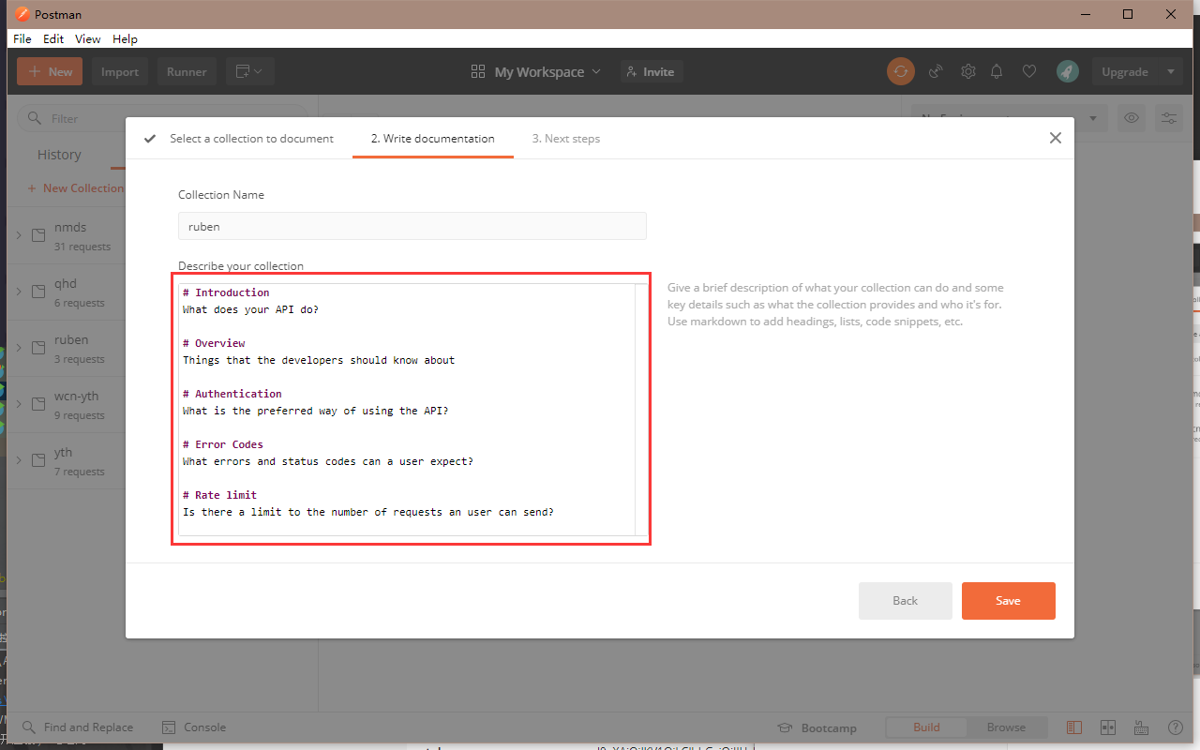
Task: Open the notifications bell icon
Action: [x=997, y=71]
